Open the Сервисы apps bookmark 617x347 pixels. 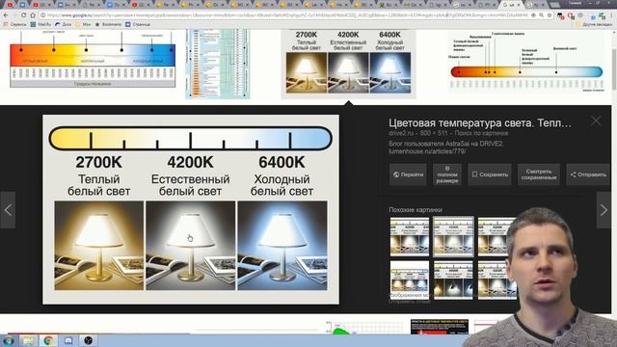click(15, 24)
